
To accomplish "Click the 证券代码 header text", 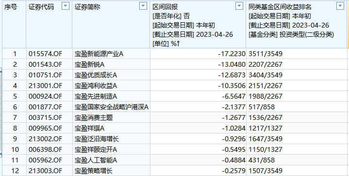I will point(41,7).
